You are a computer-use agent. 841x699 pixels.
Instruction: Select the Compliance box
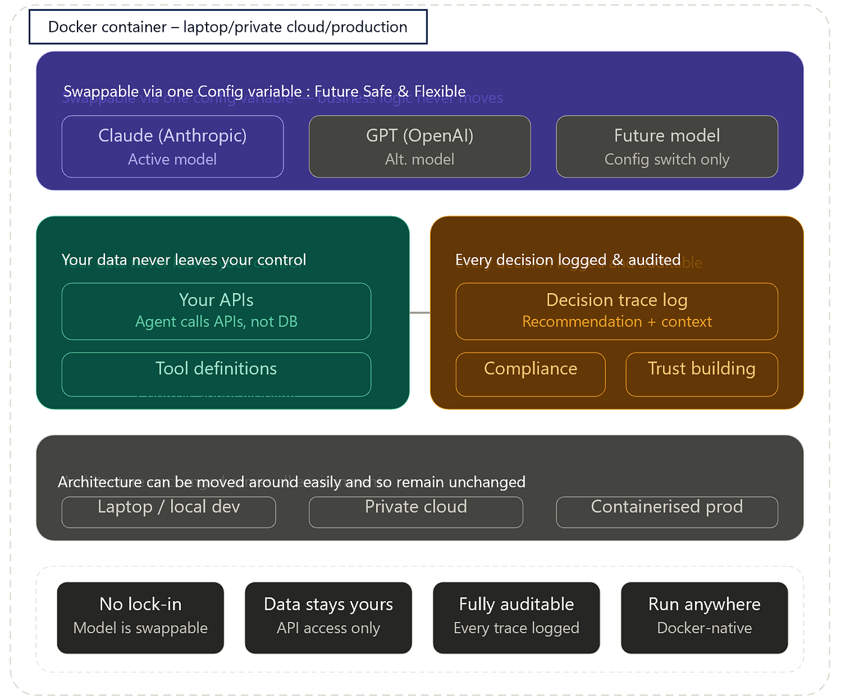click(x=530, y=374)
